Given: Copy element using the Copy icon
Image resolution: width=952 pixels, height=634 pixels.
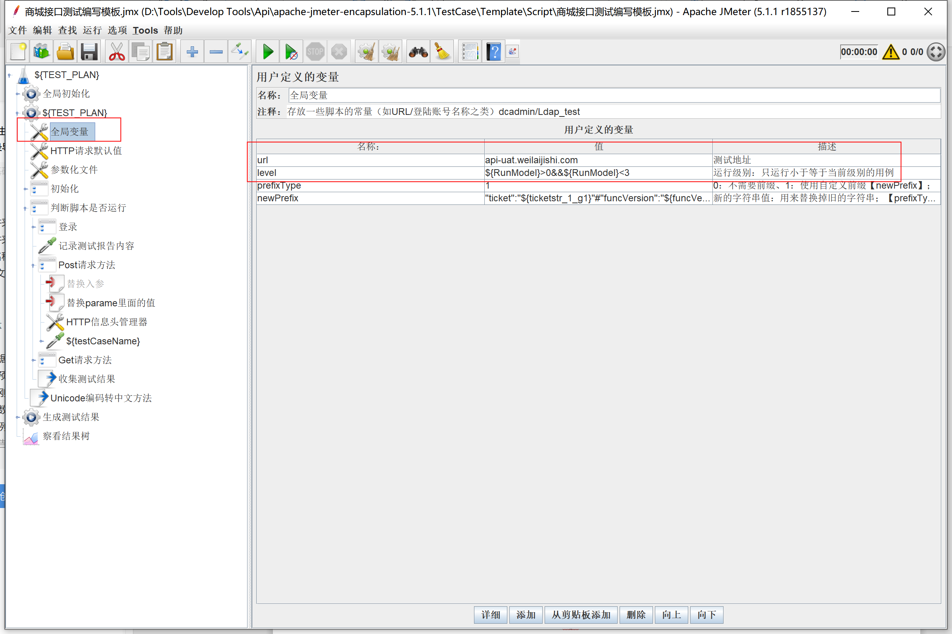Looking at the screenshot, I should pyautogui.click(x=141, y=52).
